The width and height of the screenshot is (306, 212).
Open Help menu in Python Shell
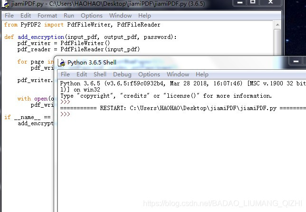point(202,74)
